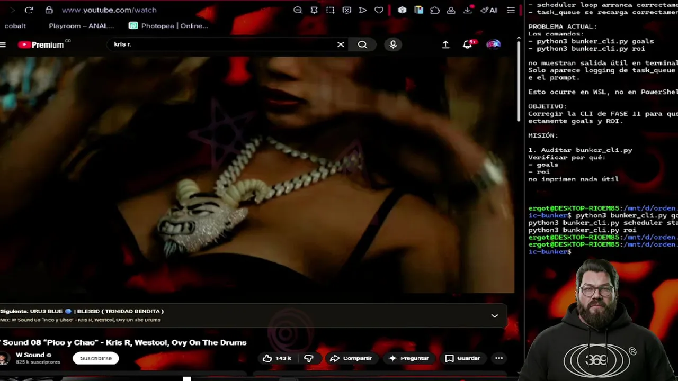Clear the YouTube search box text
This screenshot has height=381, width=678.
[x=341, y=44]
